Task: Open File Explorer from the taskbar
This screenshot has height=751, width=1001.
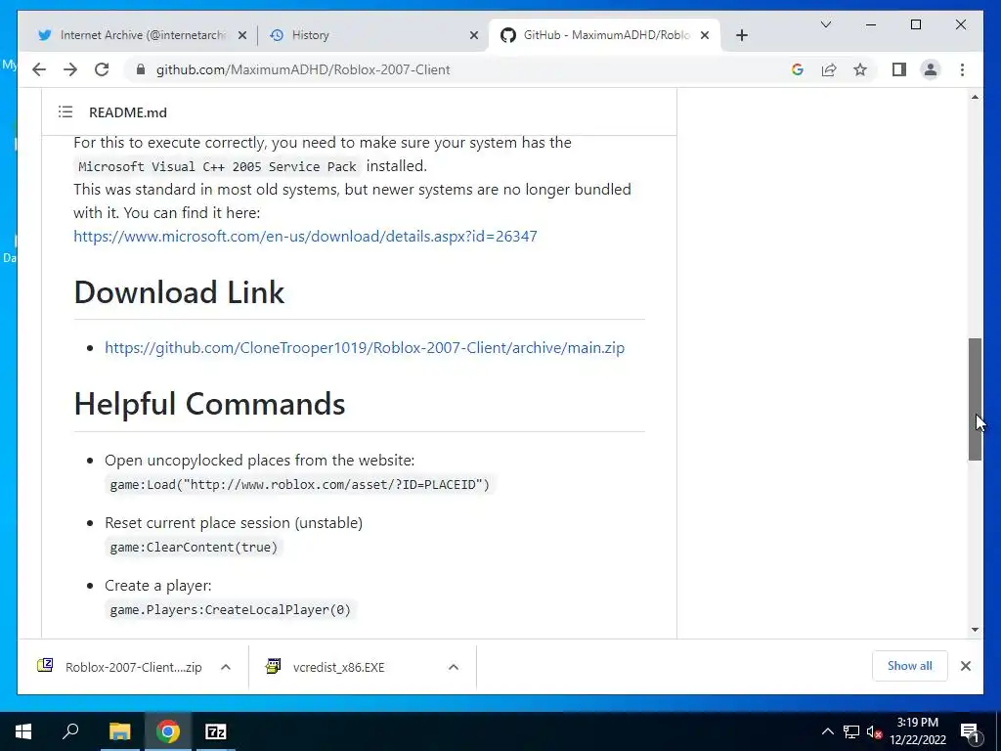Action: (119, 731)
